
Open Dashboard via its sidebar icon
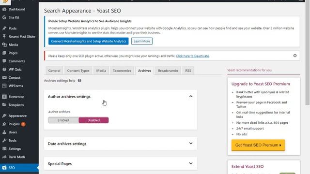(4, 9)
